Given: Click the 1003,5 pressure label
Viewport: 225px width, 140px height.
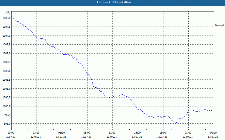Looking at the screenshot, I should pos(6,45).
